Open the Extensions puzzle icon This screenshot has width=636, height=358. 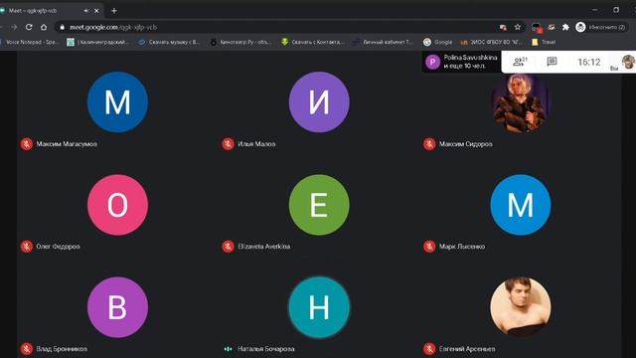[x=565, y=27]
